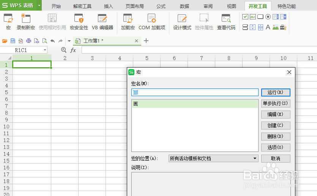Click the fx insert function icon
Viewport: 317px width, 196px height.
tap(73, 50)
